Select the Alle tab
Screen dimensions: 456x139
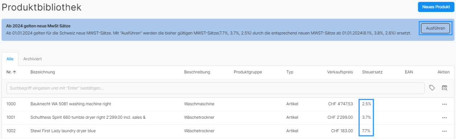tap(10, 59)
